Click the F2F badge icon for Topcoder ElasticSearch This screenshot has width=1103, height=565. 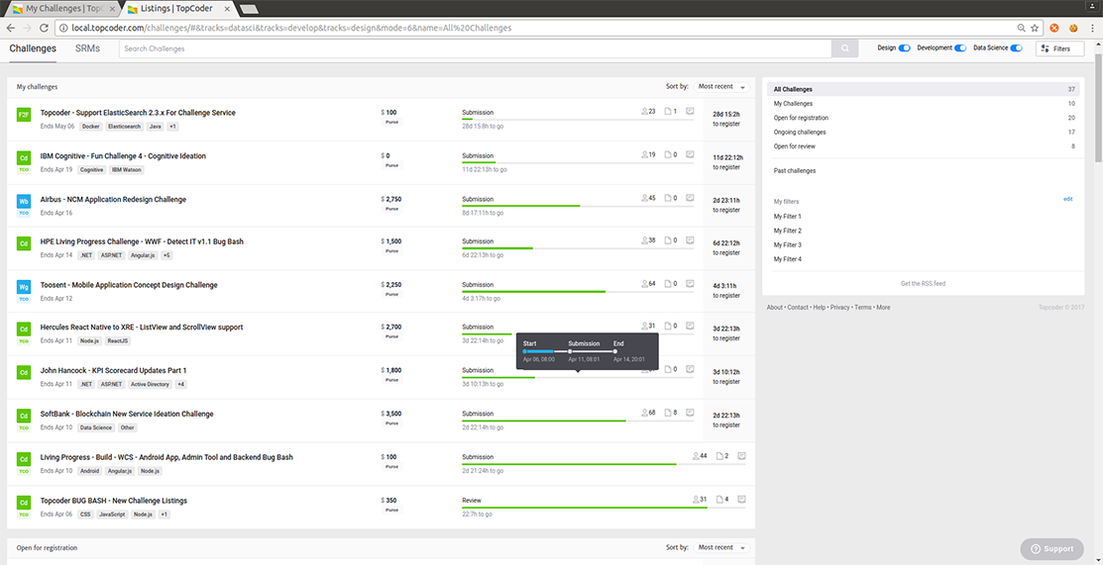click(x=24, y=115)
